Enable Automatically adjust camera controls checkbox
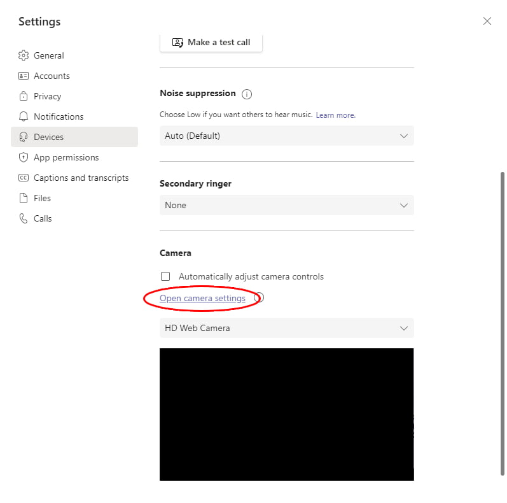The image size is (507, 503). coord(165,276)
